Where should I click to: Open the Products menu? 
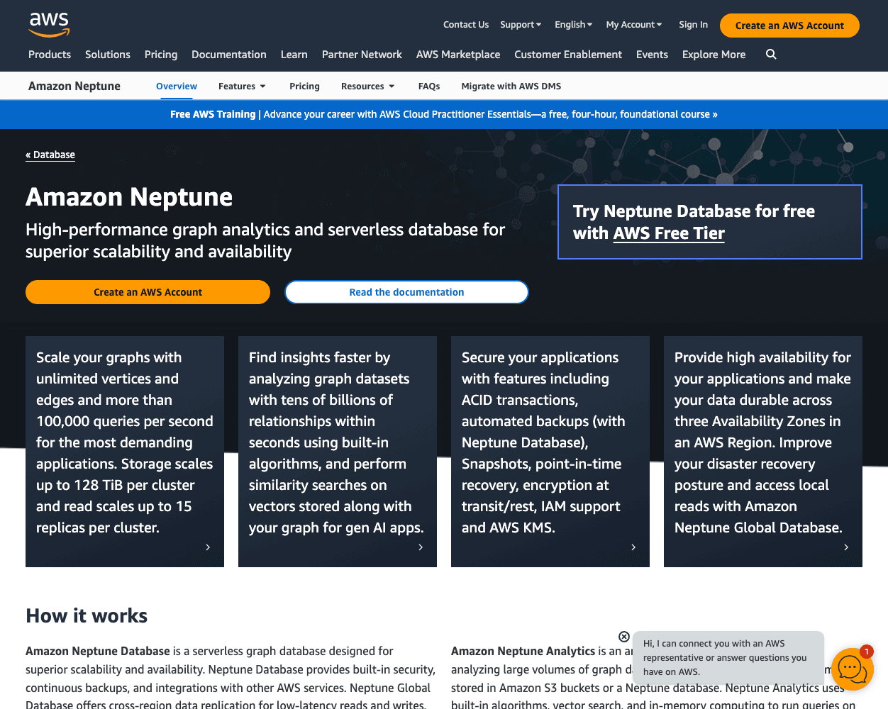tap(50, 55)
